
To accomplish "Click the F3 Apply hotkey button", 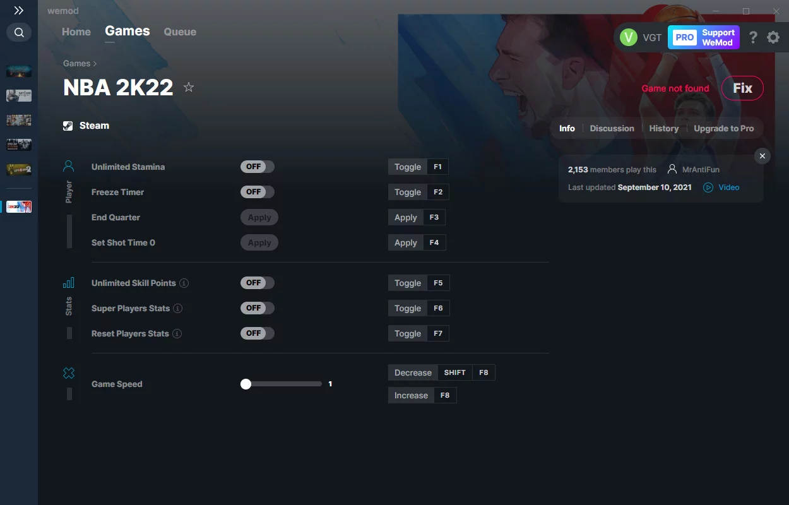I will pos(417,217).
